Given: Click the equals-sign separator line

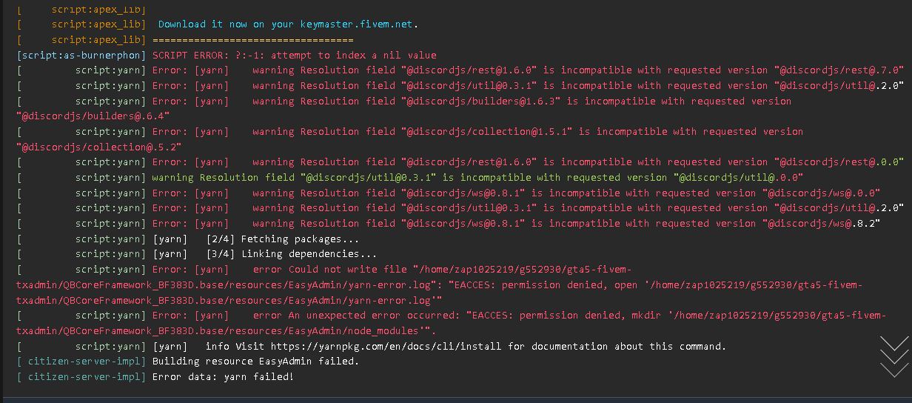Looking at the screenshot, I should coord(252,40).
